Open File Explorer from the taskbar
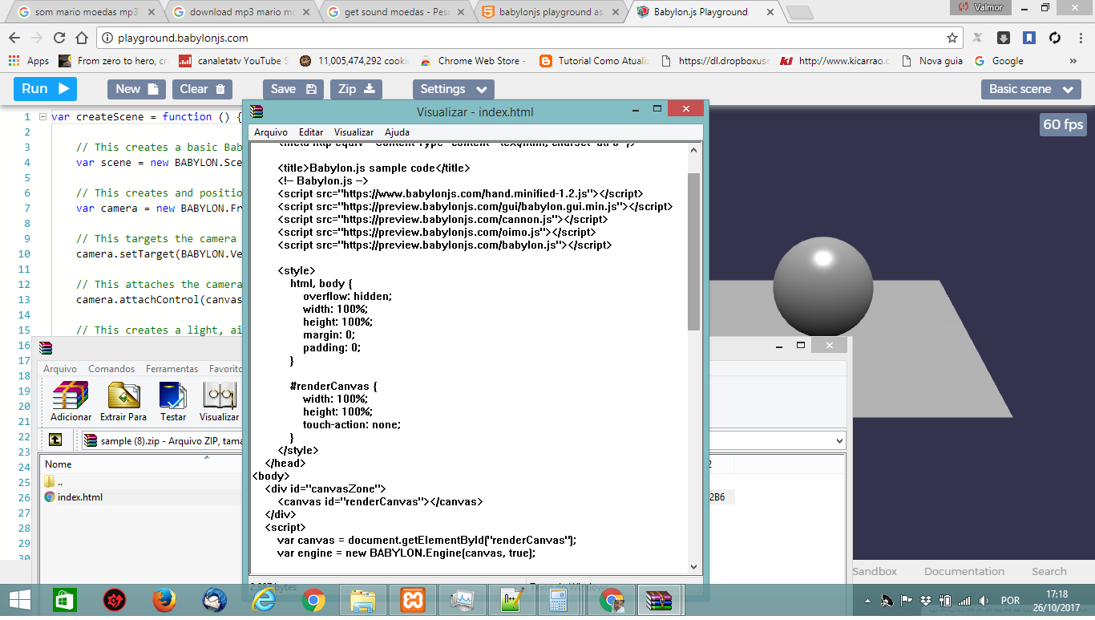This screenshot has width=1095, height=620. tap(362, 600)
